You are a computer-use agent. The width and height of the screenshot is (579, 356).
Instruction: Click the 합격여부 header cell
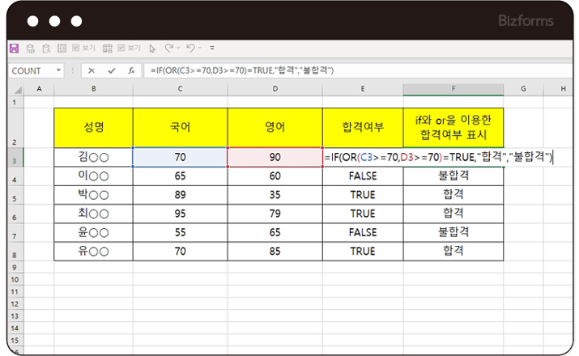click(362, 127)
